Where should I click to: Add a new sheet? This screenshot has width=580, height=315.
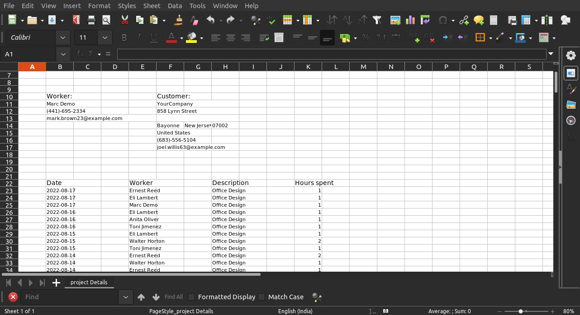56,283
